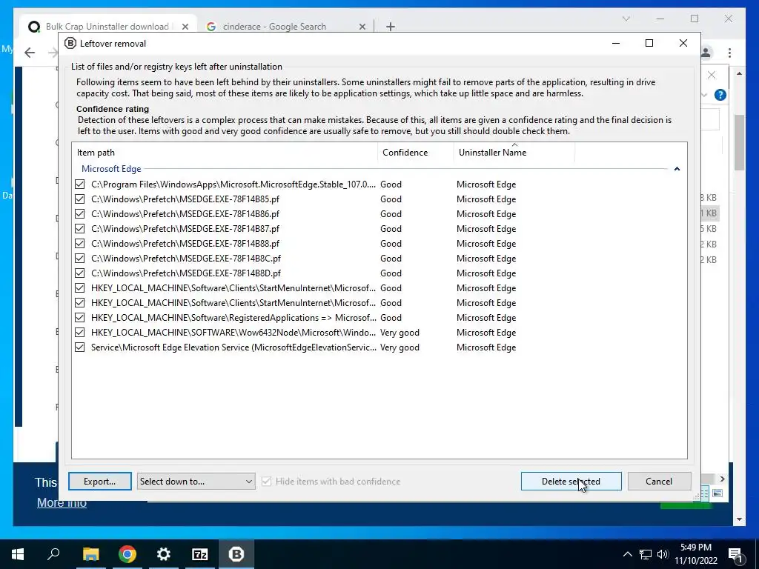This screenshot has height=569, width=759.
Task: Select the Microsoft Edge group header text
Action: pyautogui.click(x=111, y=169)
